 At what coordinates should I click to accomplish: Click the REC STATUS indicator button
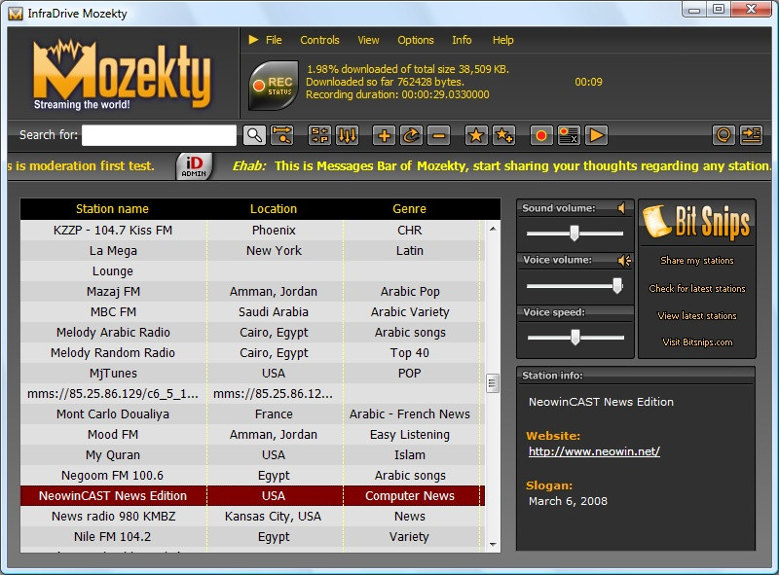coord(274,86)
